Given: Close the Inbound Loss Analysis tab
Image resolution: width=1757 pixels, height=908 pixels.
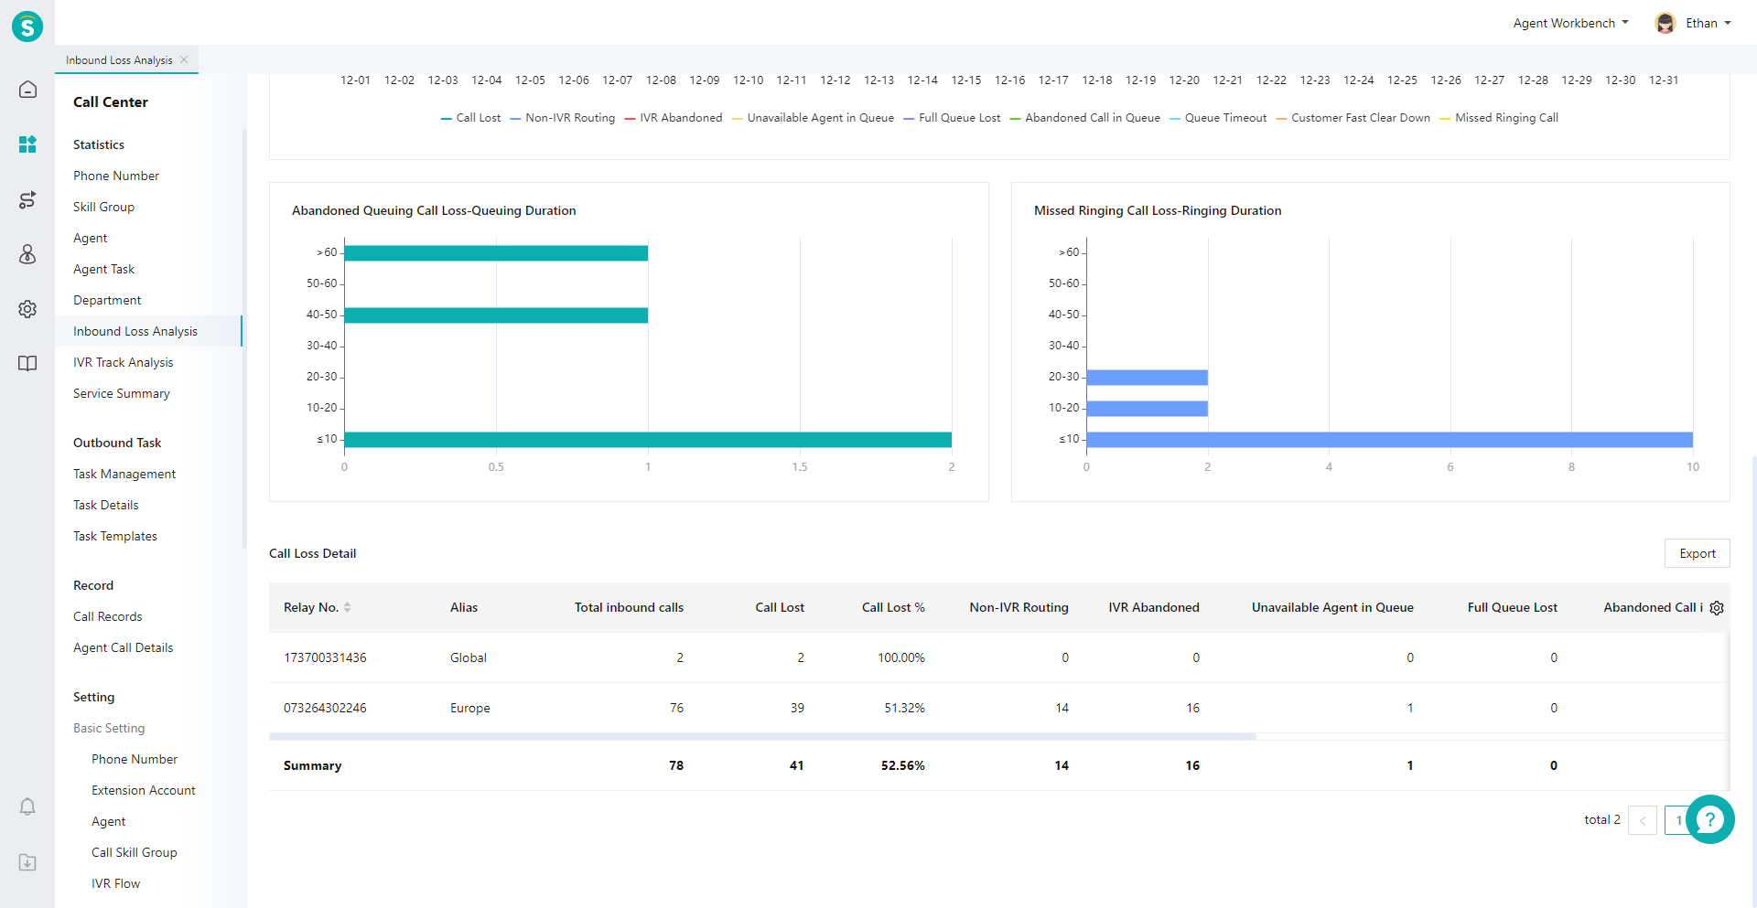Looking at the screenshot, I should pos(184,59).
